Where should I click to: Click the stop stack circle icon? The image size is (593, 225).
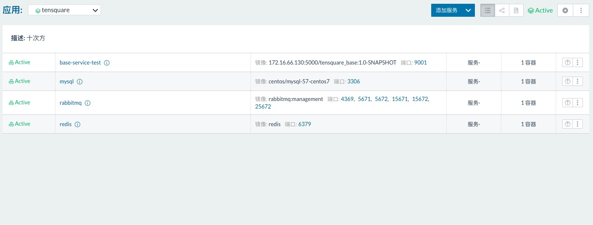click(x=565, y=10)
